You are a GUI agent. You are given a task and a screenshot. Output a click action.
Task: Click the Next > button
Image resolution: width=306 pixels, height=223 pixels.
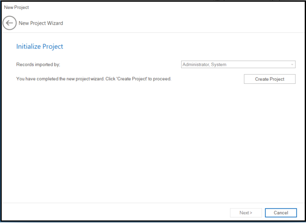(246, 213)
